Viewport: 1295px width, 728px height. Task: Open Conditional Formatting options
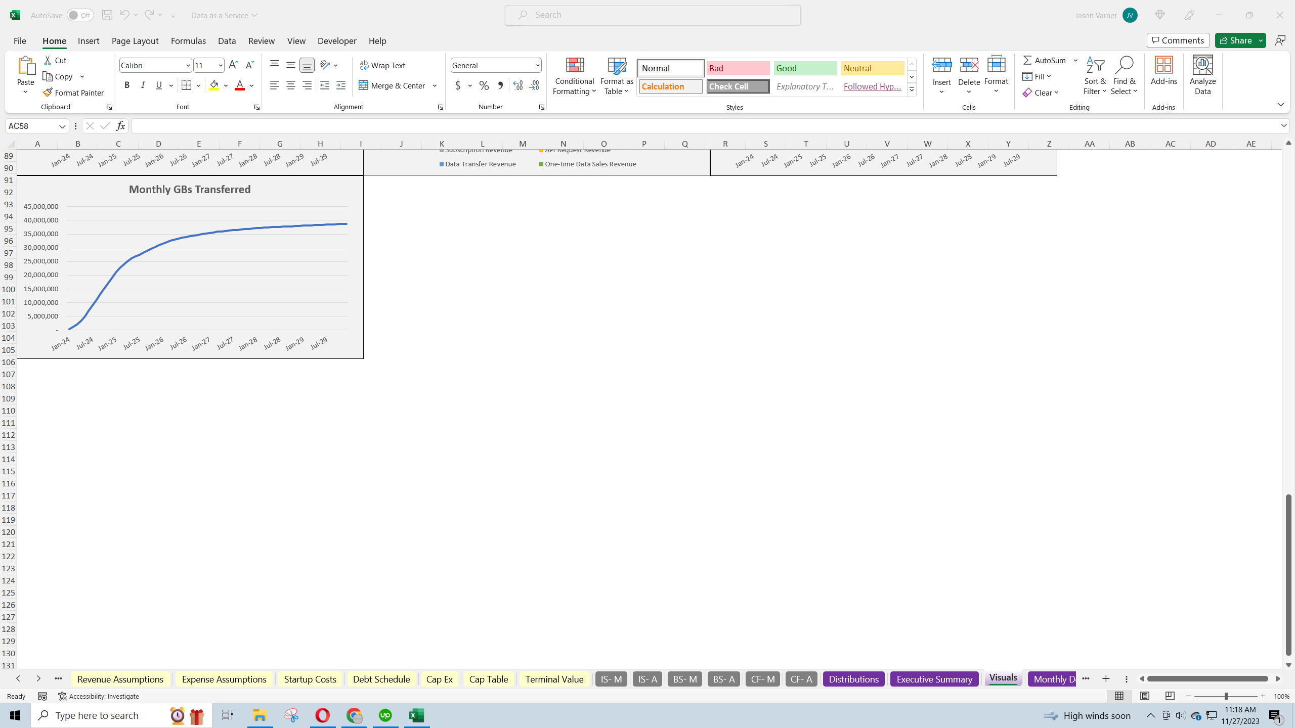pyautogui.click(x=574, y=76)
